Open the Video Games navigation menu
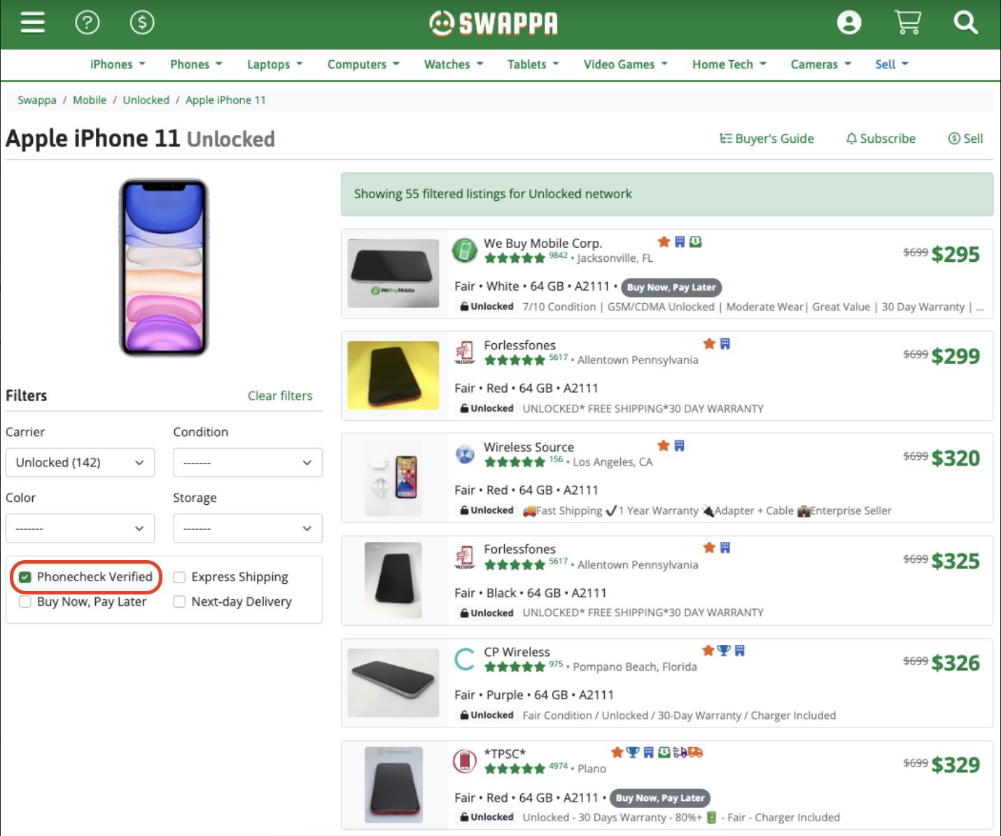The height and width of the screenshot is (836, 1001). point(625,64)
